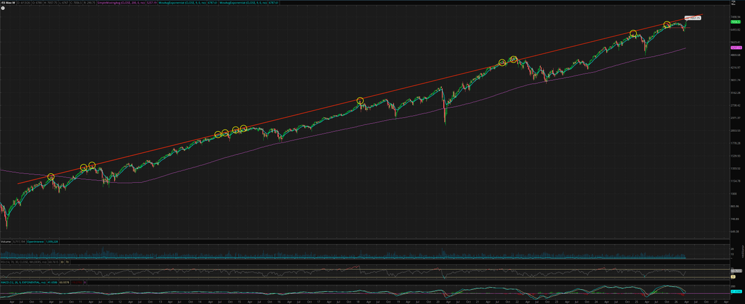This screenshot has width=745, height=304.
Task: Click the 3651.74 price axis label
Action: (736, 80)
